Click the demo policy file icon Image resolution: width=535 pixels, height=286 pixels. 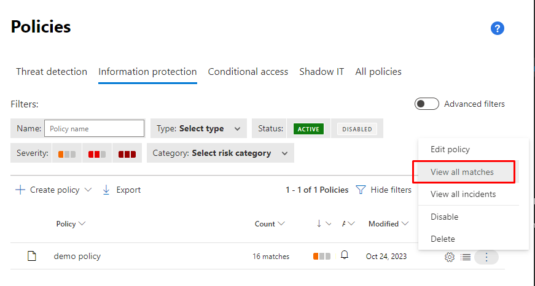[32, 256]
